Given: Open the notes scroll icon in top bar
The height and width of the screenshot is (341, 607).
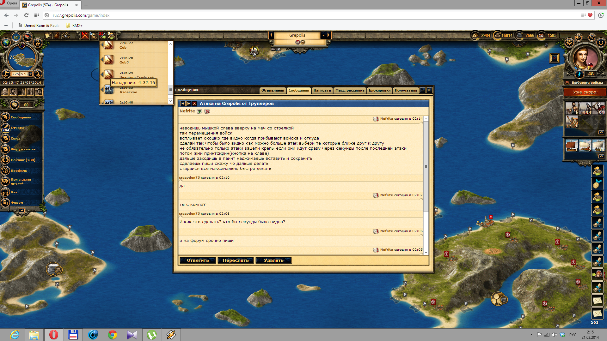Looking at the screenshot, I should point(48,35).
